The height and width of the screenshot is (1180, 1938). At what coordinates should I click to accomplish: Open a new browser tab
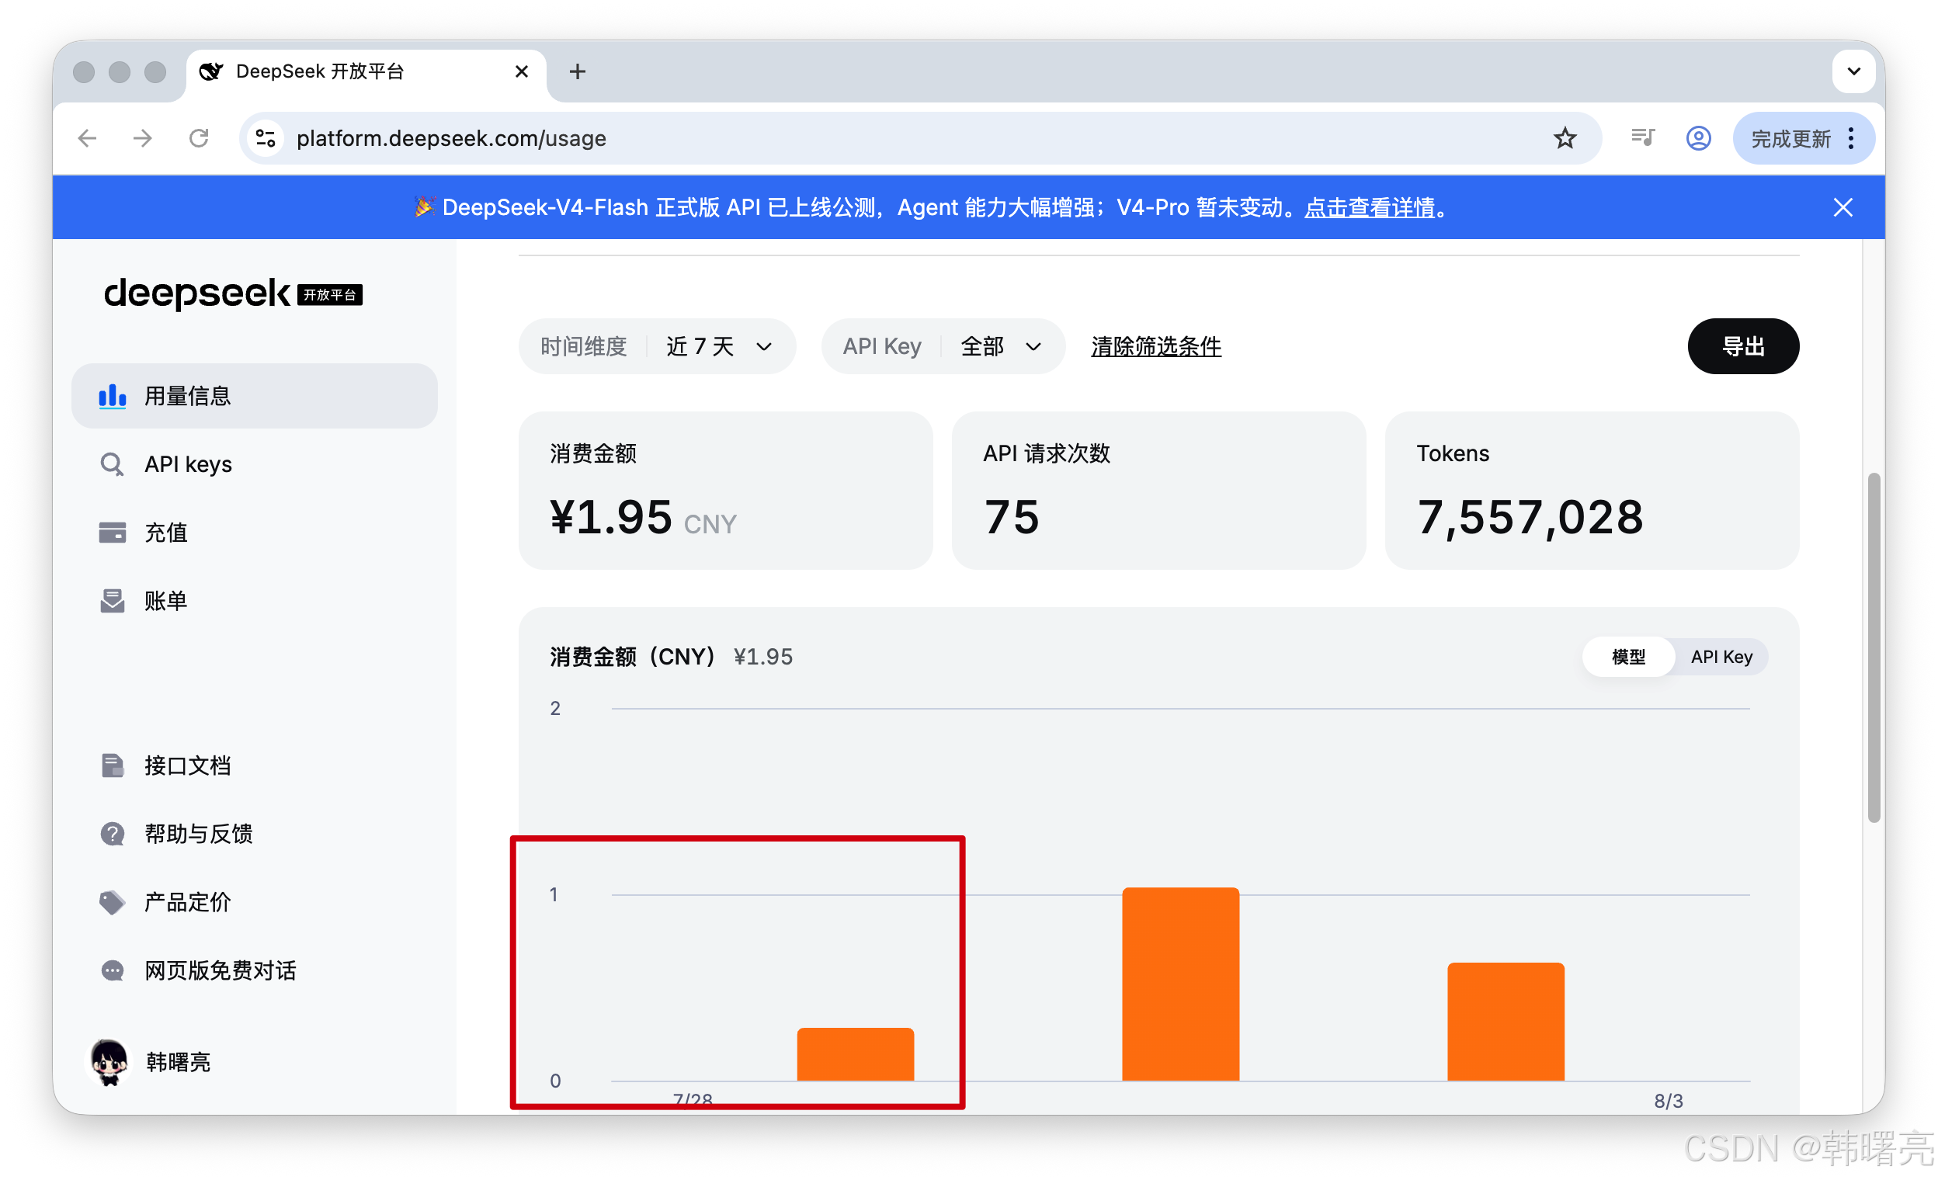pos(578,71)
